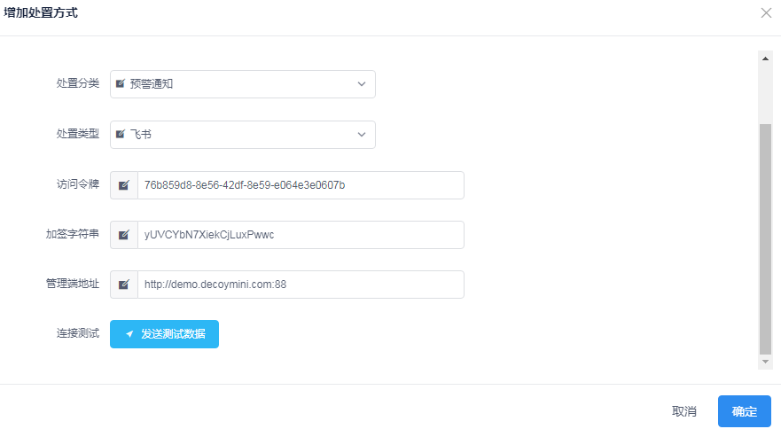Click the edit icon beside 访问令牌 field
Image resolution: width=781 pixels, height=429 pixels.
tap(124, 185)
